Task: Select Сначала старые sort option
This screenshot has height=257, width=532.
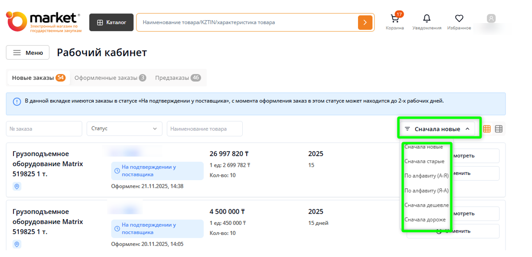Action: (424, 161)
